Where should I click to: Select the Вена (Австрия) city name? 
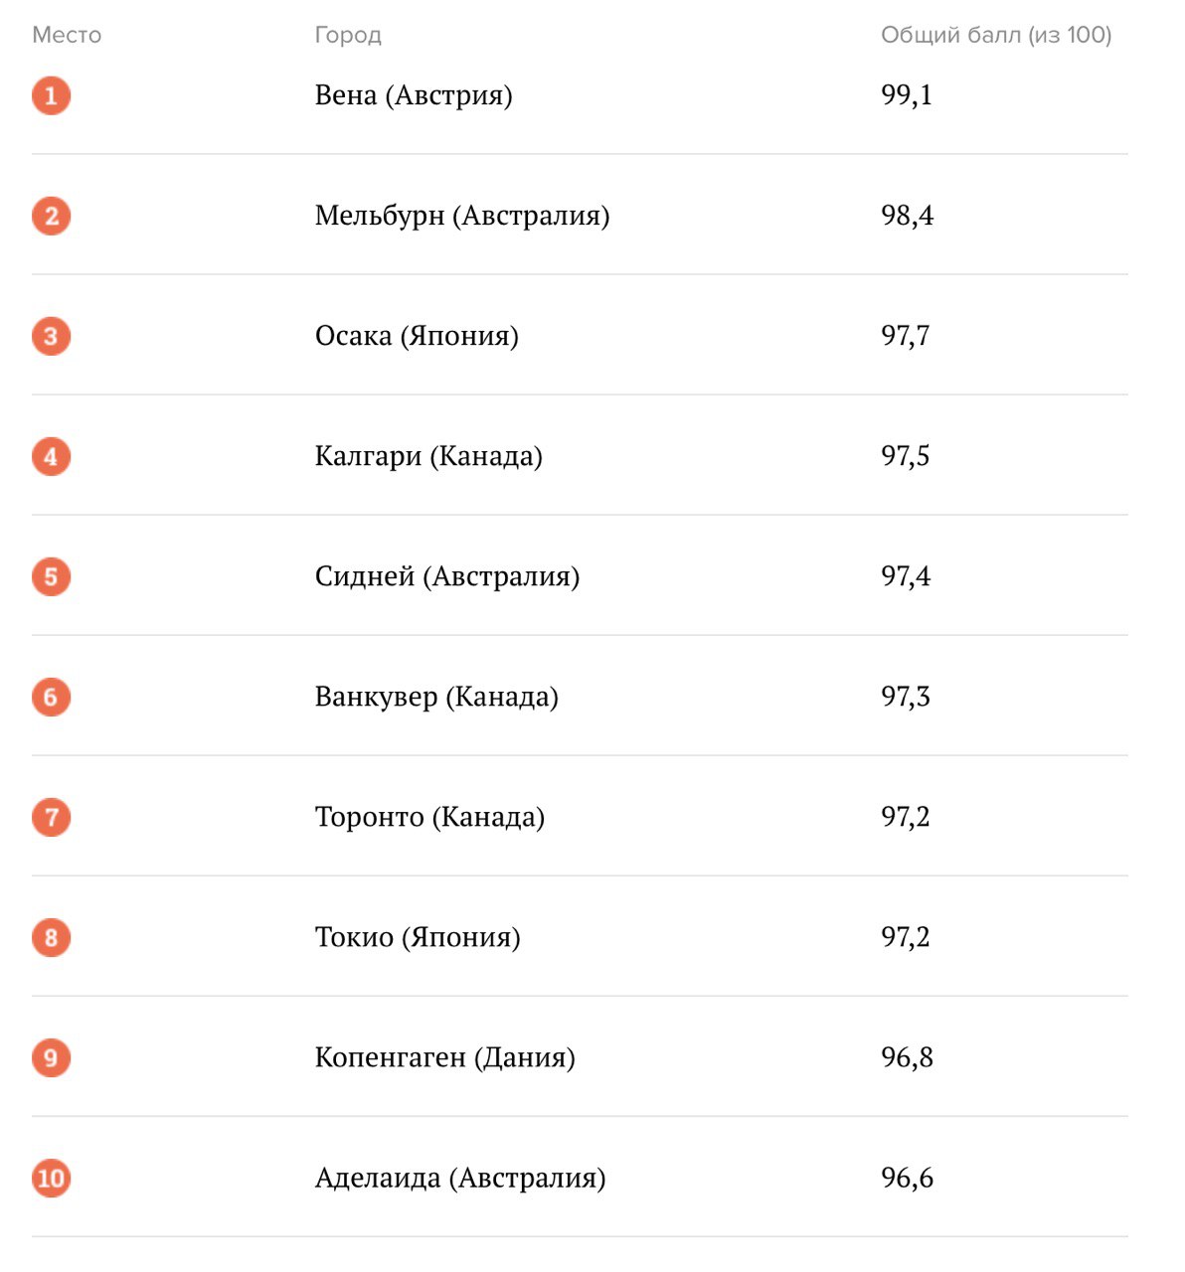414,95
